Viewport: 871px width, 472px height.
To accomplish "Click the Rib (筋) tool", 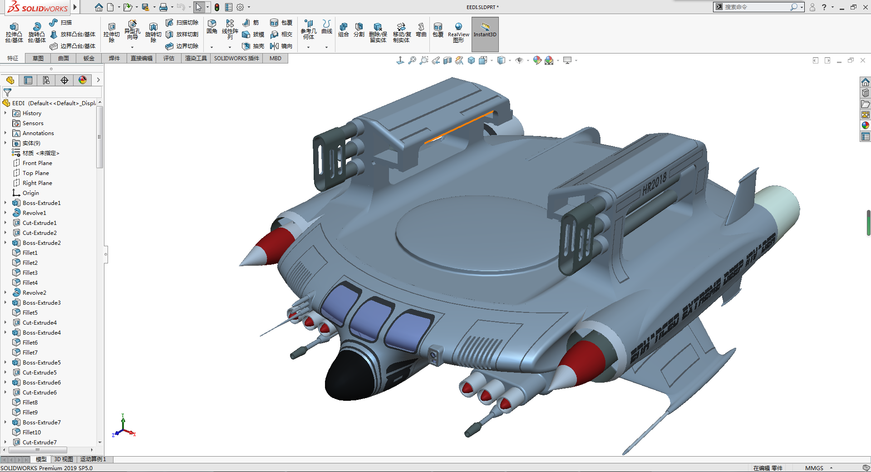I will point(251,22).
